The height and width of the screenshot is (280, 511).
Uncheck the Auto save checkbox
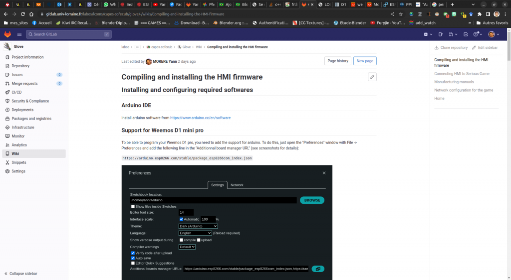[x=133, y=258]
